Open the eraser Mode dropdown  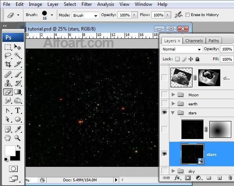click(x=85, y=15)
